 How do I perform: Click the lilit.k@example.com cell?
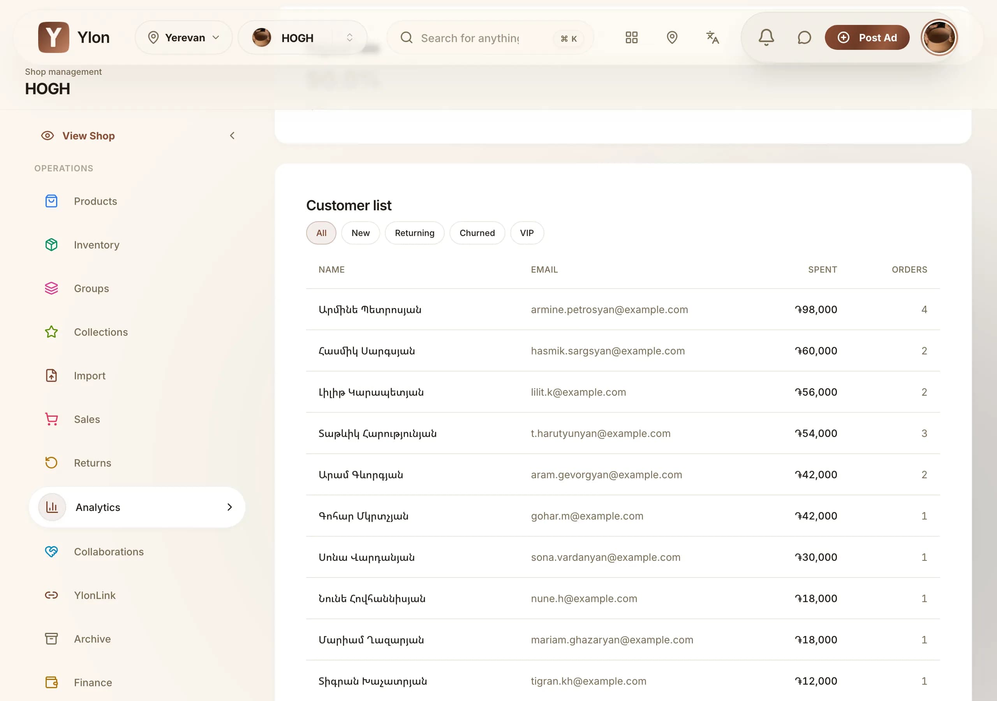point(578,392)
